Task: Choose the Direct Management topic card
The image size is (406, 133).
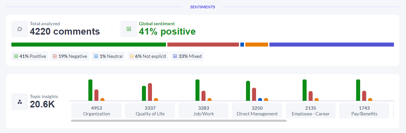Action: click(257, 111)
